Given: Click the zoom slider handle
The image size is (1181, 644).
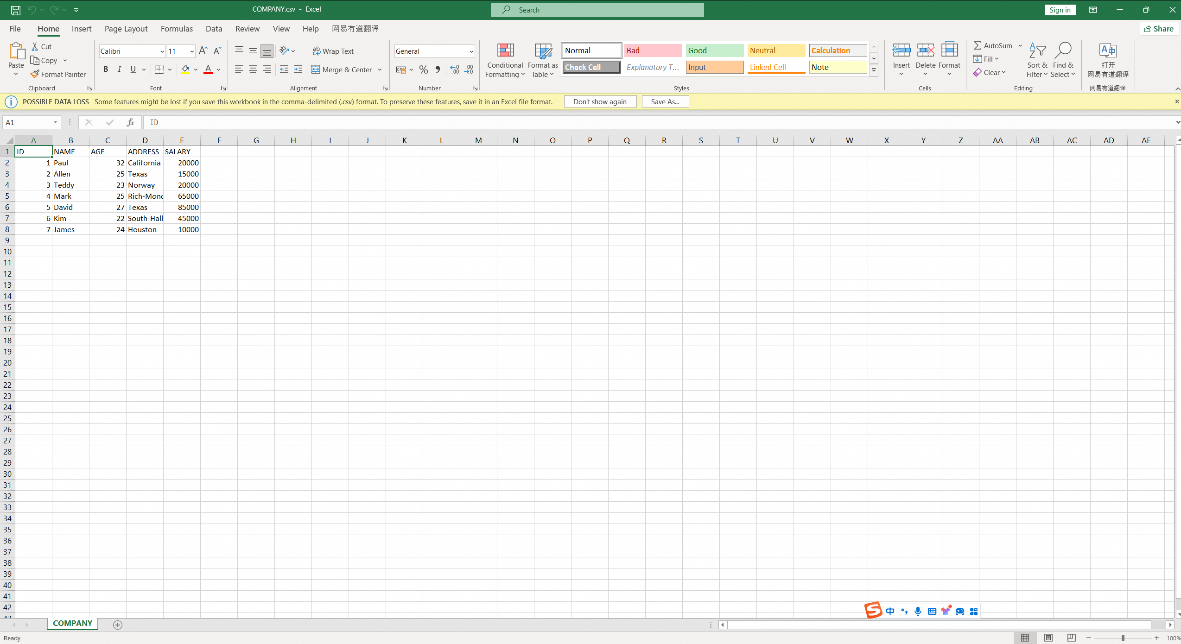Looking at the screenshot, I should pos(1123,638).
